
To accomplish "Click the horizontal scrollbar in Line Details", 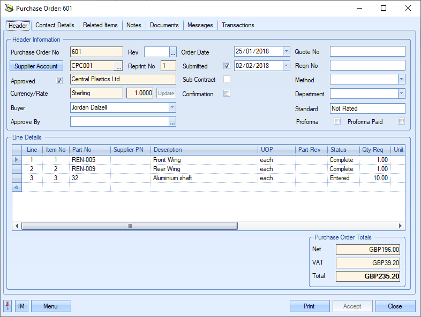I will (x=129, y=226).
